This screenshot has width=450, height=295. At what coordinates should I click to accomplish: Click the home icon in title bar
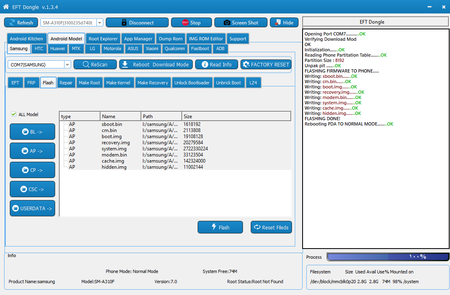6,7
